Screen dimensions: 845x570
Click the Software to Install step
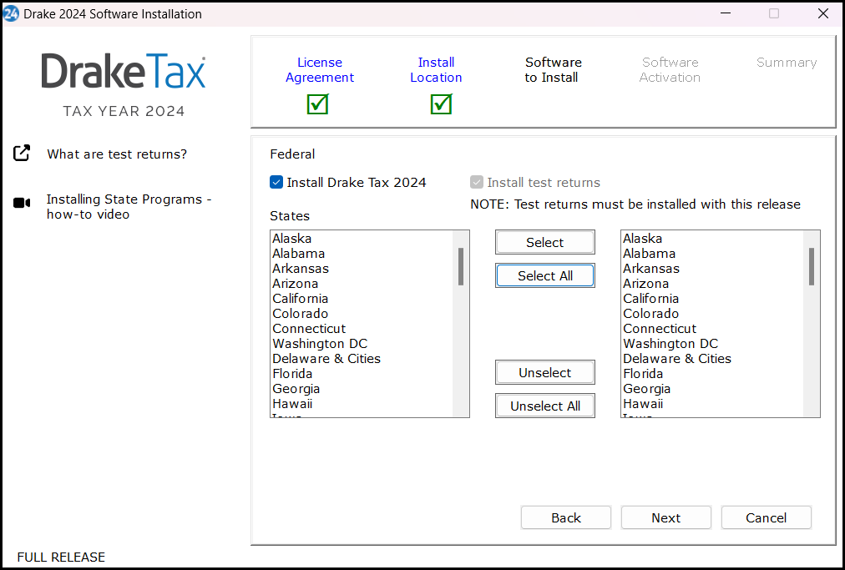coord(553,70)
